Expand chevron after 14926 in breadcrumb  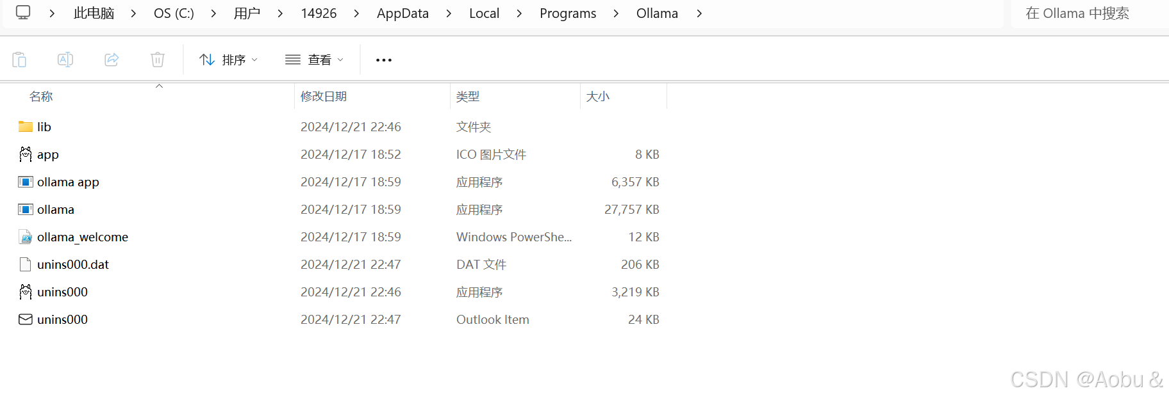pyautogui.click(x=356, y=13)
